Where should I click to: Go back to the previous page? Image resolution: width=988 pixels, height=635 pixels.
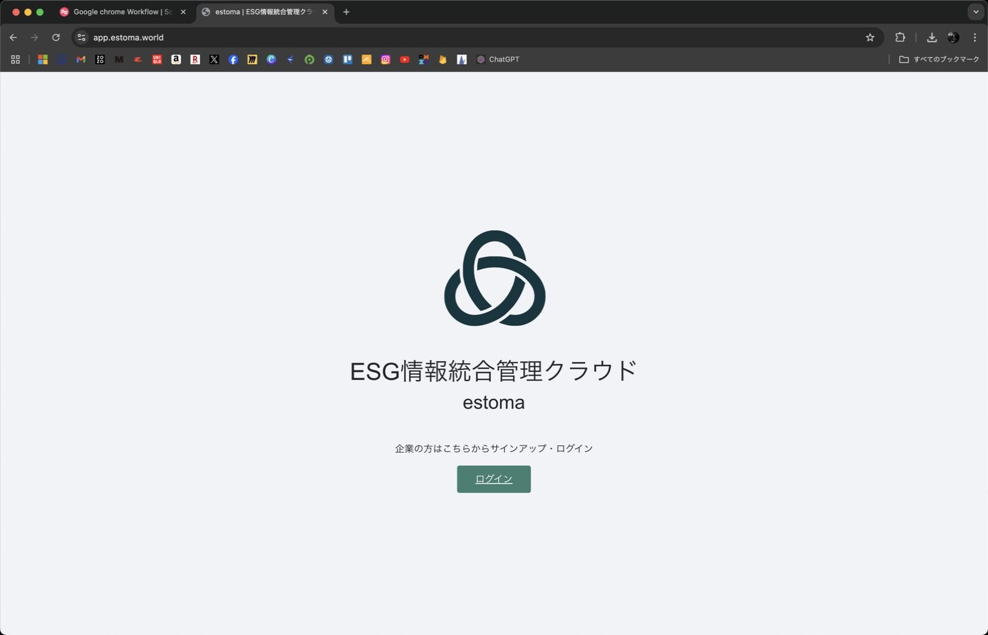[x=13, y=37]
